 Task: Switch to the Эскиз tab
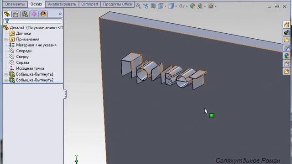click(x=36, y=4)
